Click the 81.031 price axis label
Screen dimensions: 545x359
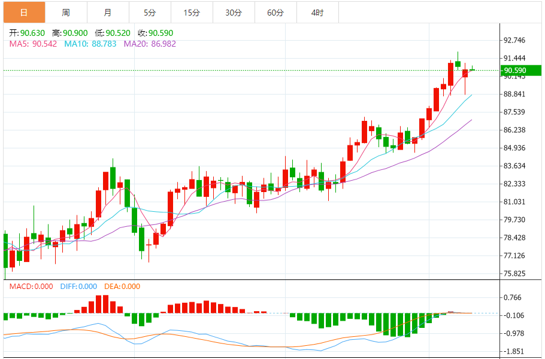[514, 202]
